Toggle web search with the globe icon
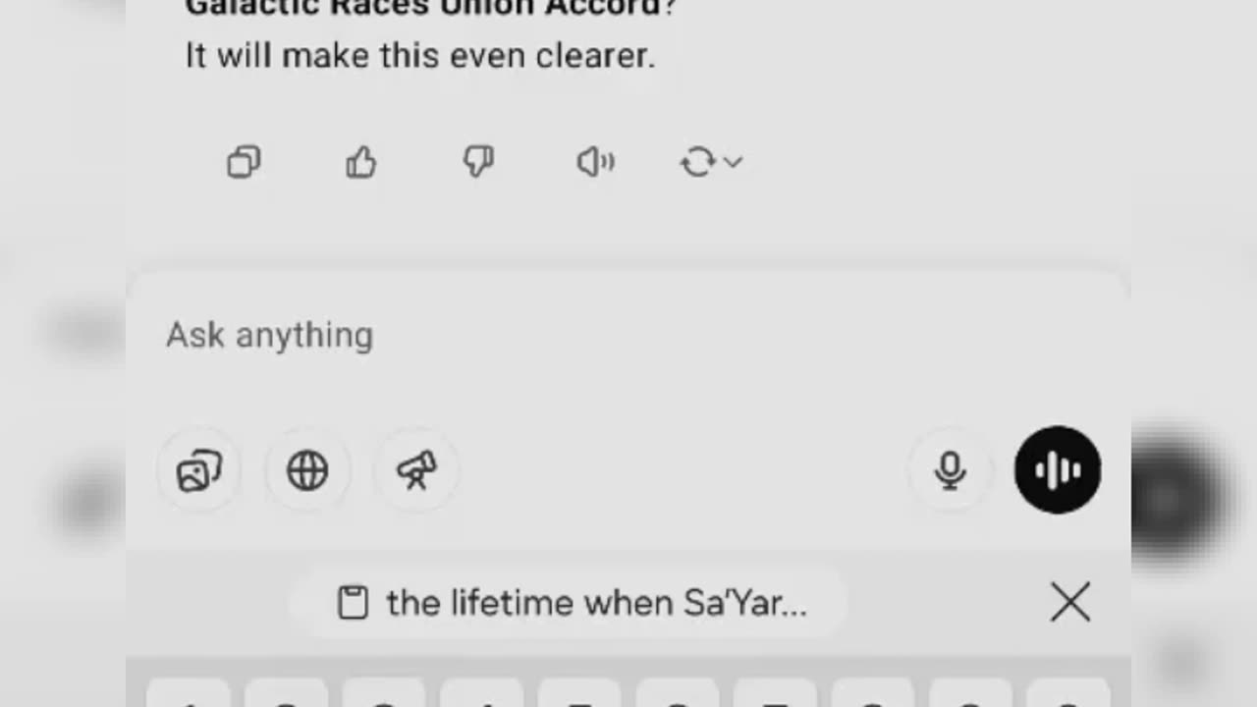The width and height of the screenshot is (1257, 707). tap(307, 471)
